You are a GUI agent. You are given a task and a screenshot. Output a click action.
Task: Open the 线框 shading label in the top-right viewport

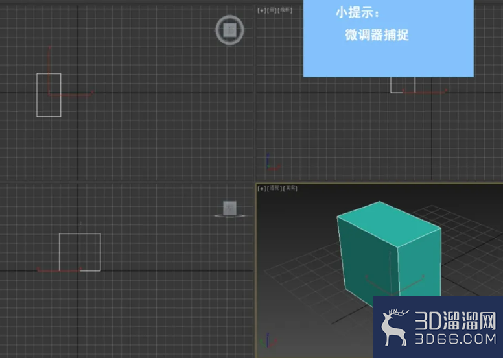tap(285, 10)
